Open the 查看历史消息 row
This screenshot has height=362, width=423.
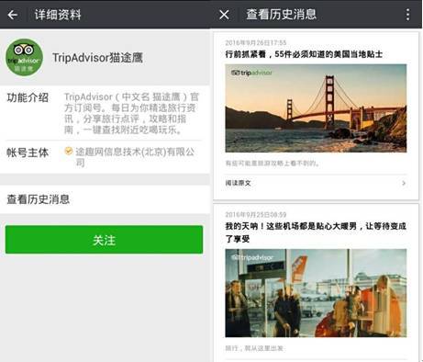105,199
